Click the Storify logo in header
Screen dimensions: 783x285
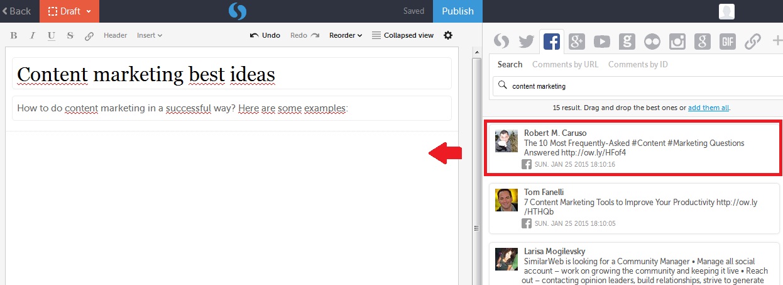[x=237, y=11]
